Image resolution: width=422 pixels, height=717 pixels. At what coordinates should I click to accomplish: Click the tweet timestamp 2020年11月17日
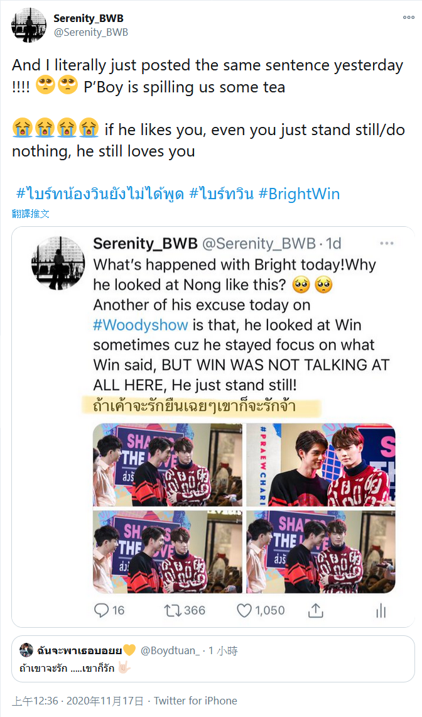(x=105, y=701)
